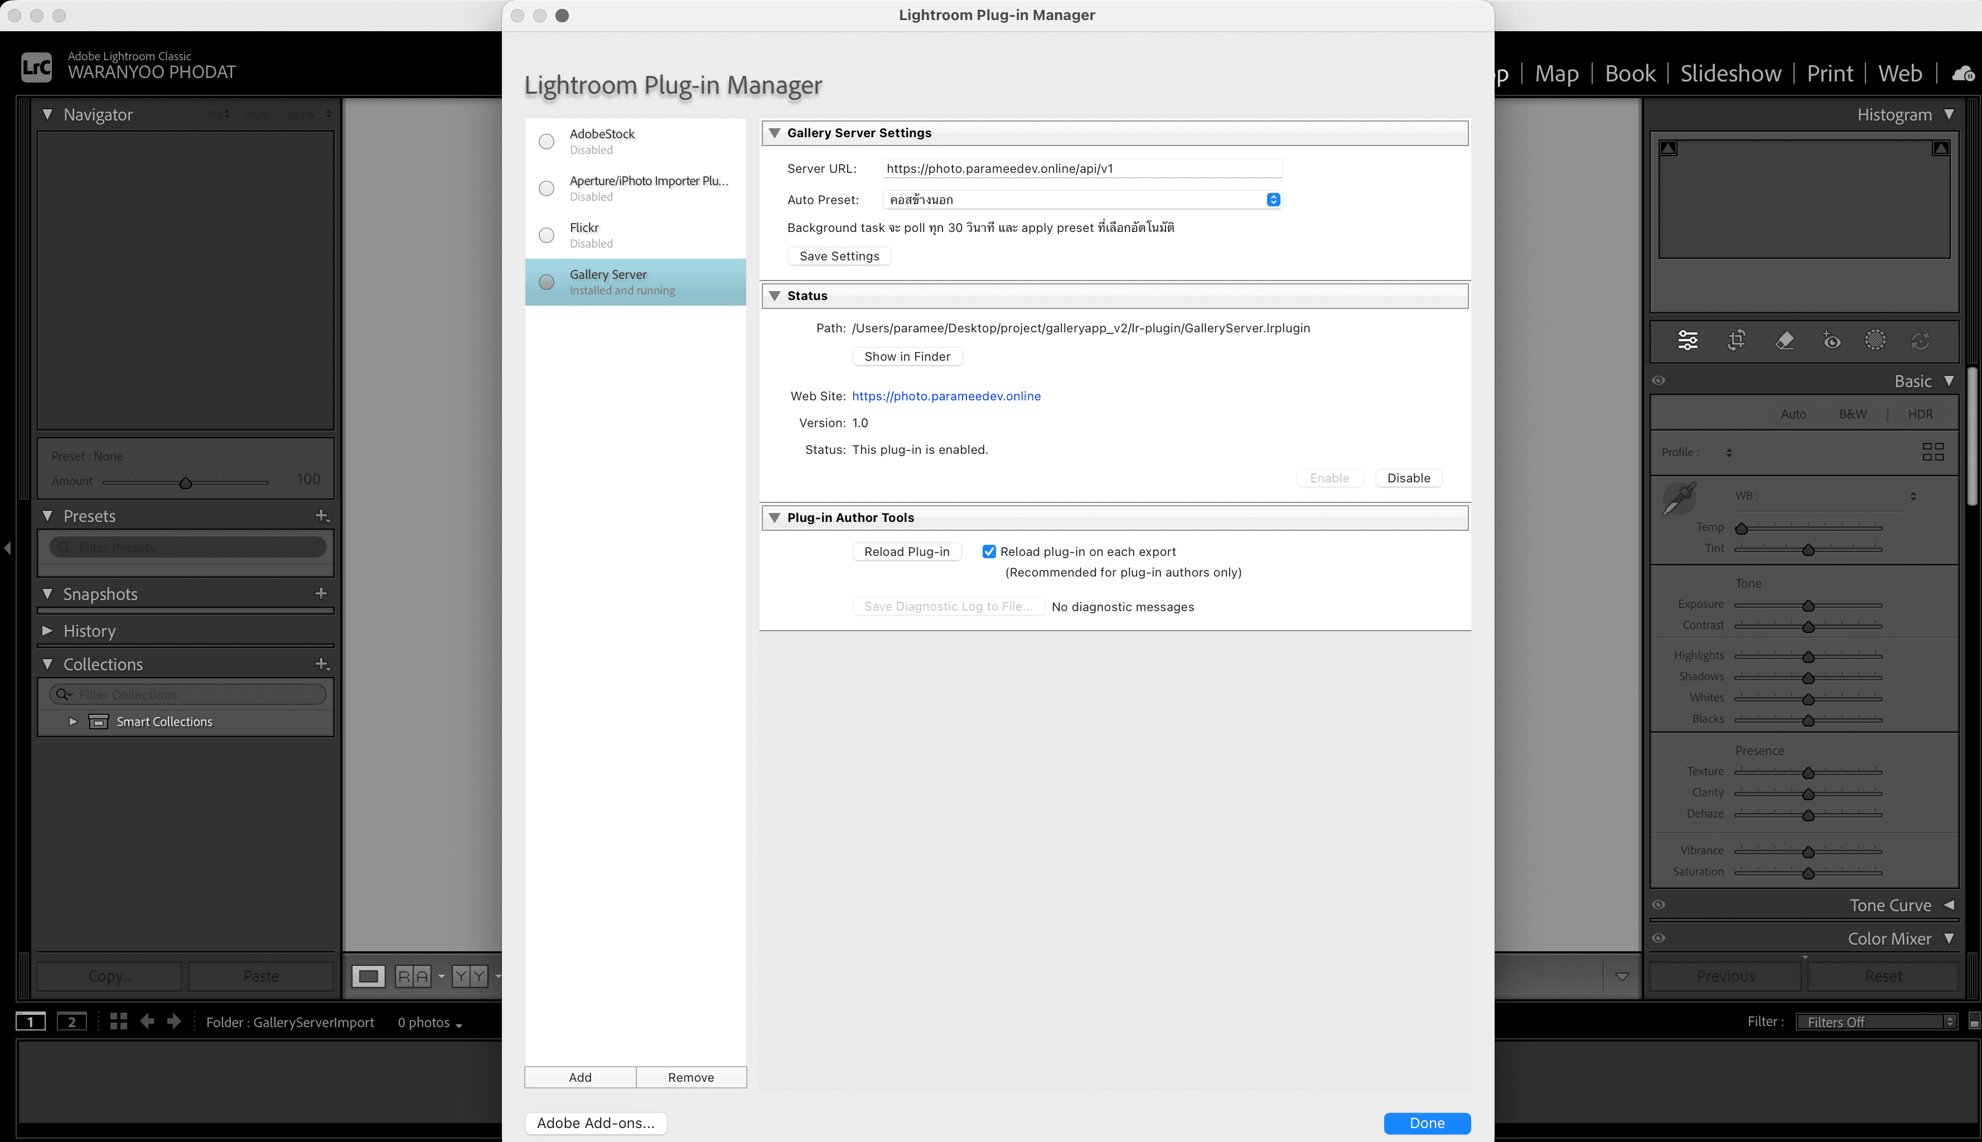Toggle highlight clipping indicator in Histogram
1982x1142 pixels.
click(1940, 147)
